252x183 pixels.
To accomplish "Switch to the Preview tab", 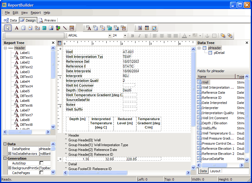I will (x=47, y=20).
